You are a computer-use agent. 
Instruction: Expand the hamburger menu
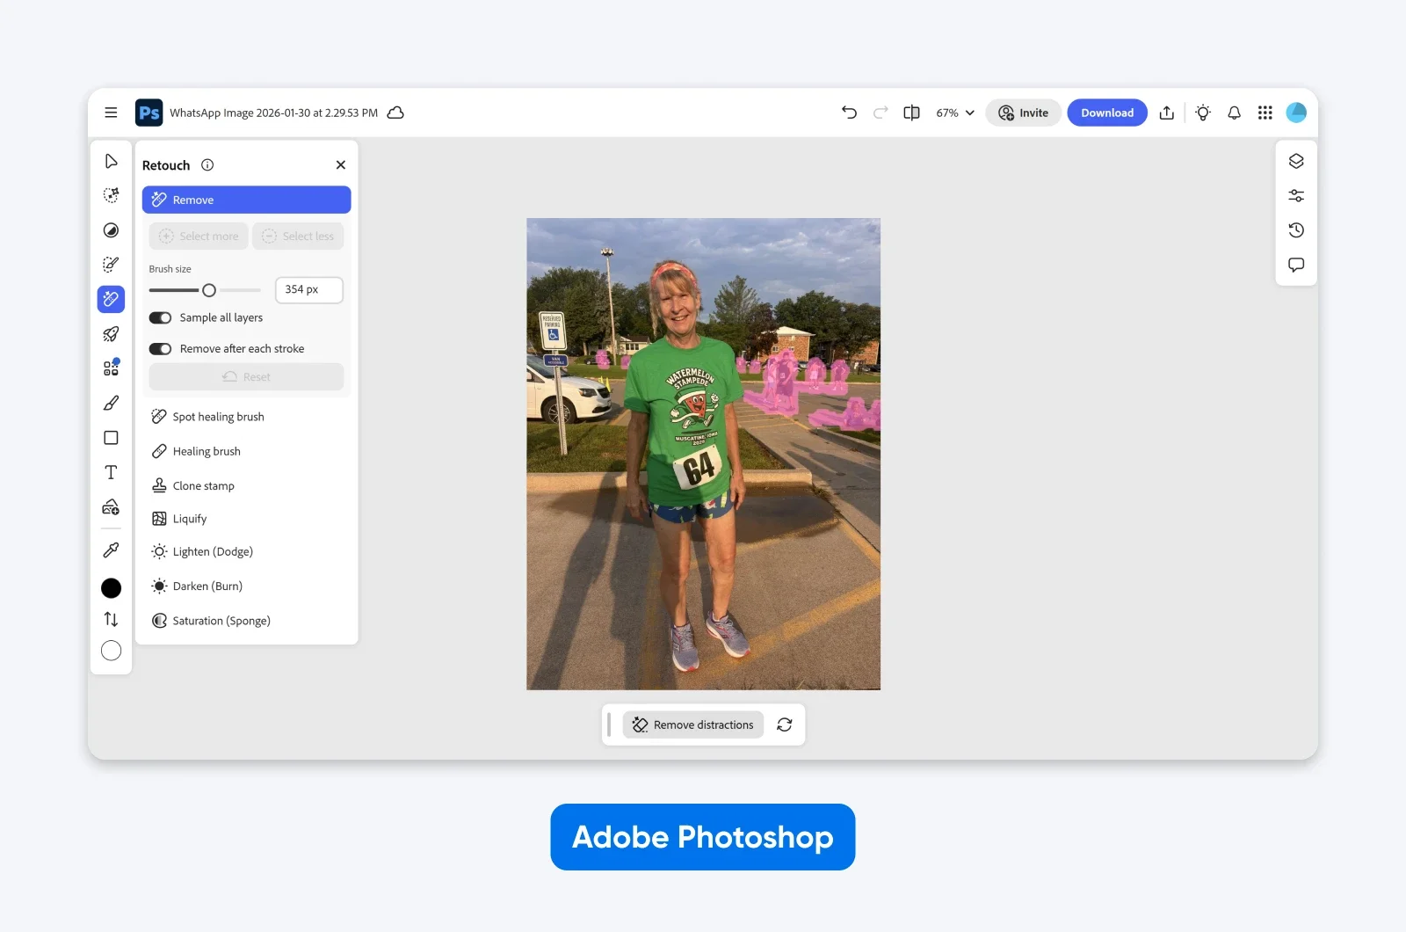pyautogui.click(x=111, y=113)
